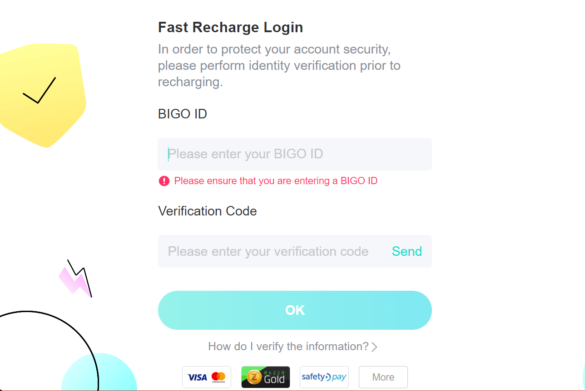
Task: Expand additional payment options via More
Action: pyautogui.click(x=383, y=377)
